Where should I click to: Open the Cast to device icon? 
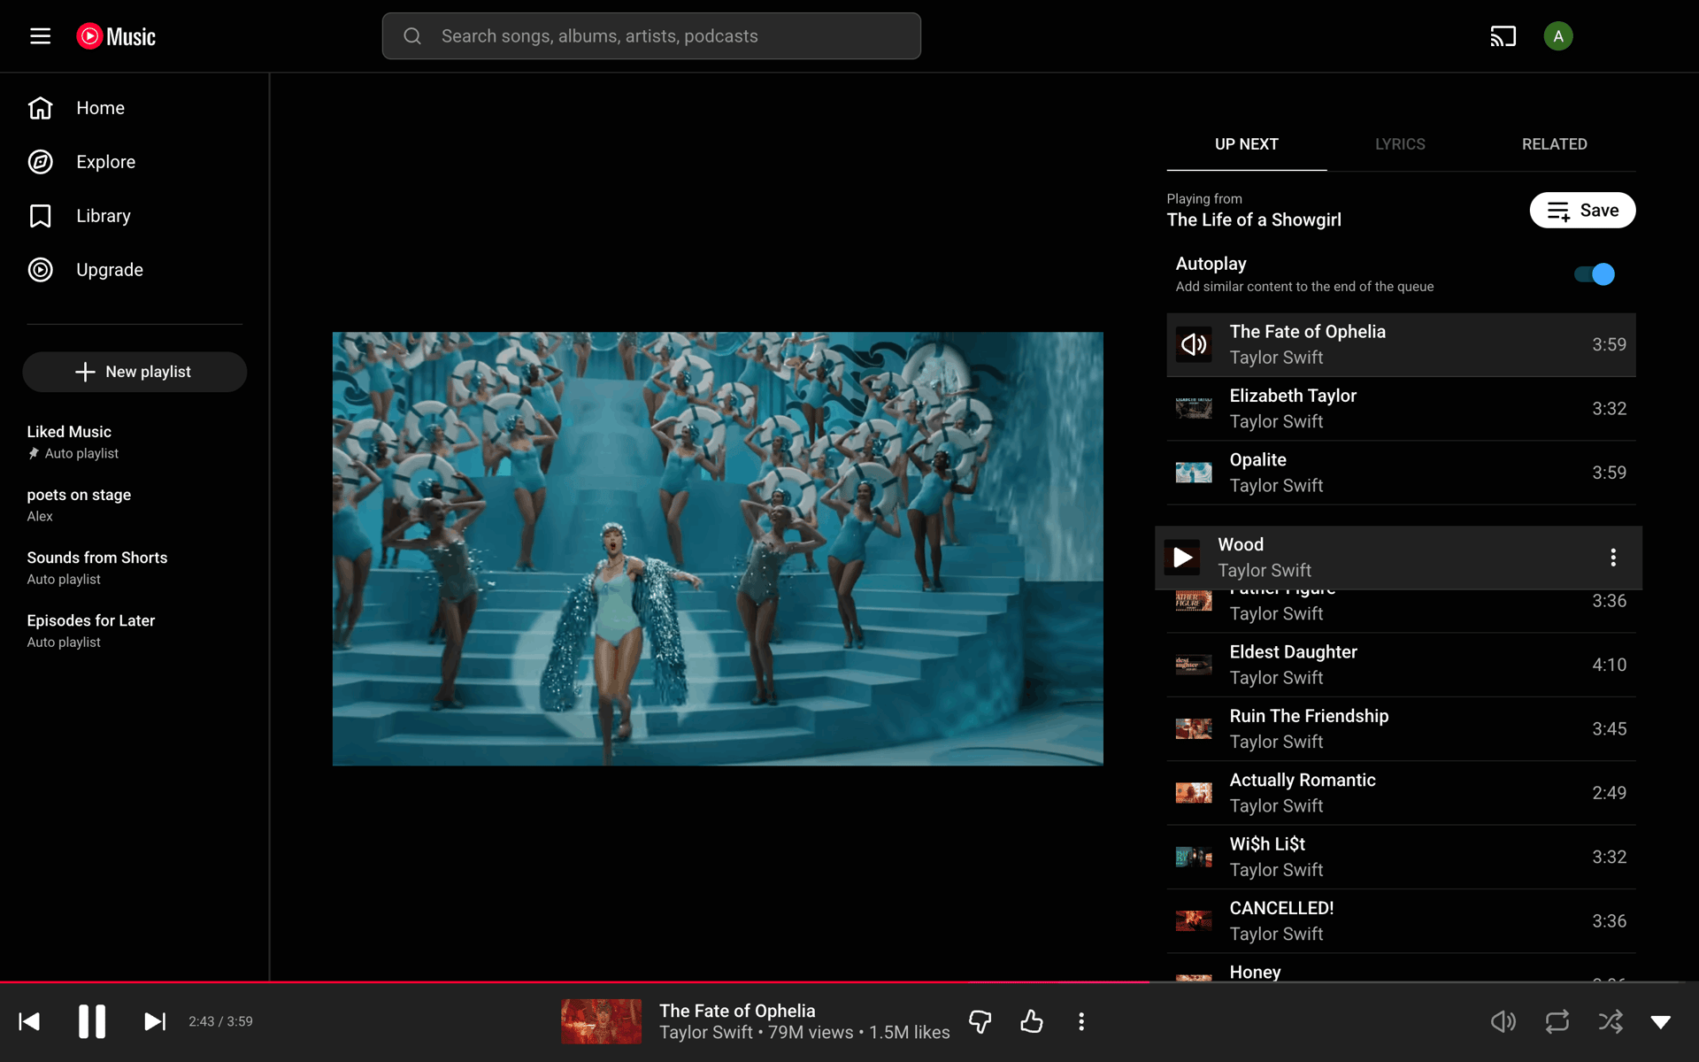click(1503, 36)
